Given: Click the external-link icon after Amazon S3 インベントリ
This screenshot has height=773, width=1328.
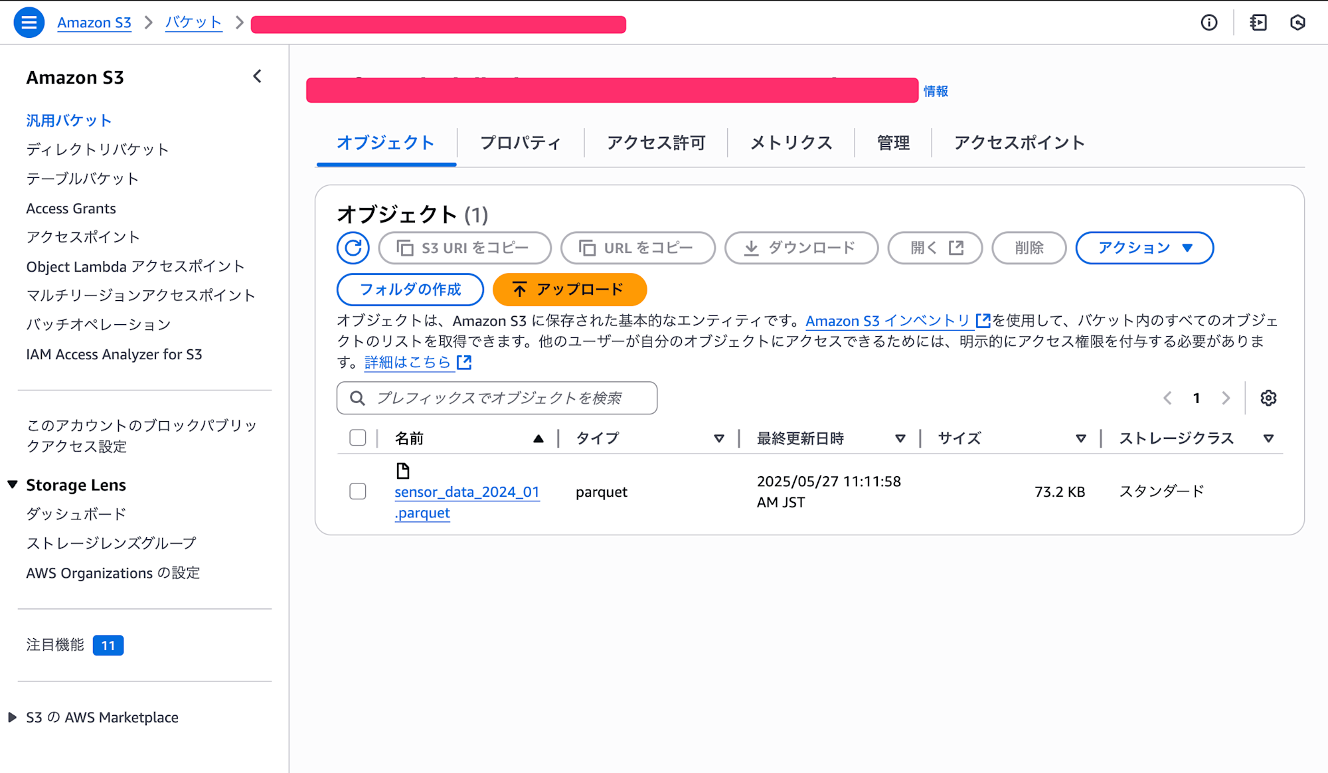Looking at the screenshot, I should coord(983,321).
